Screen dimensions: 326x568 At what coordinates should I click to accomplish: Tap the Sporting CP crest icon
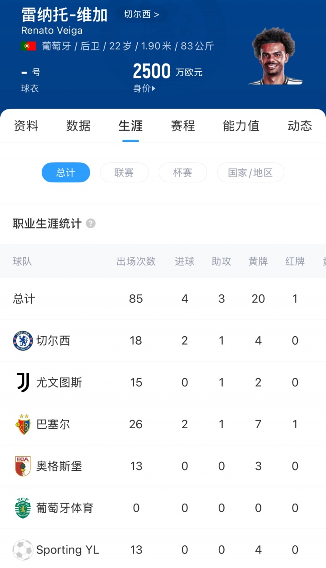23,508
